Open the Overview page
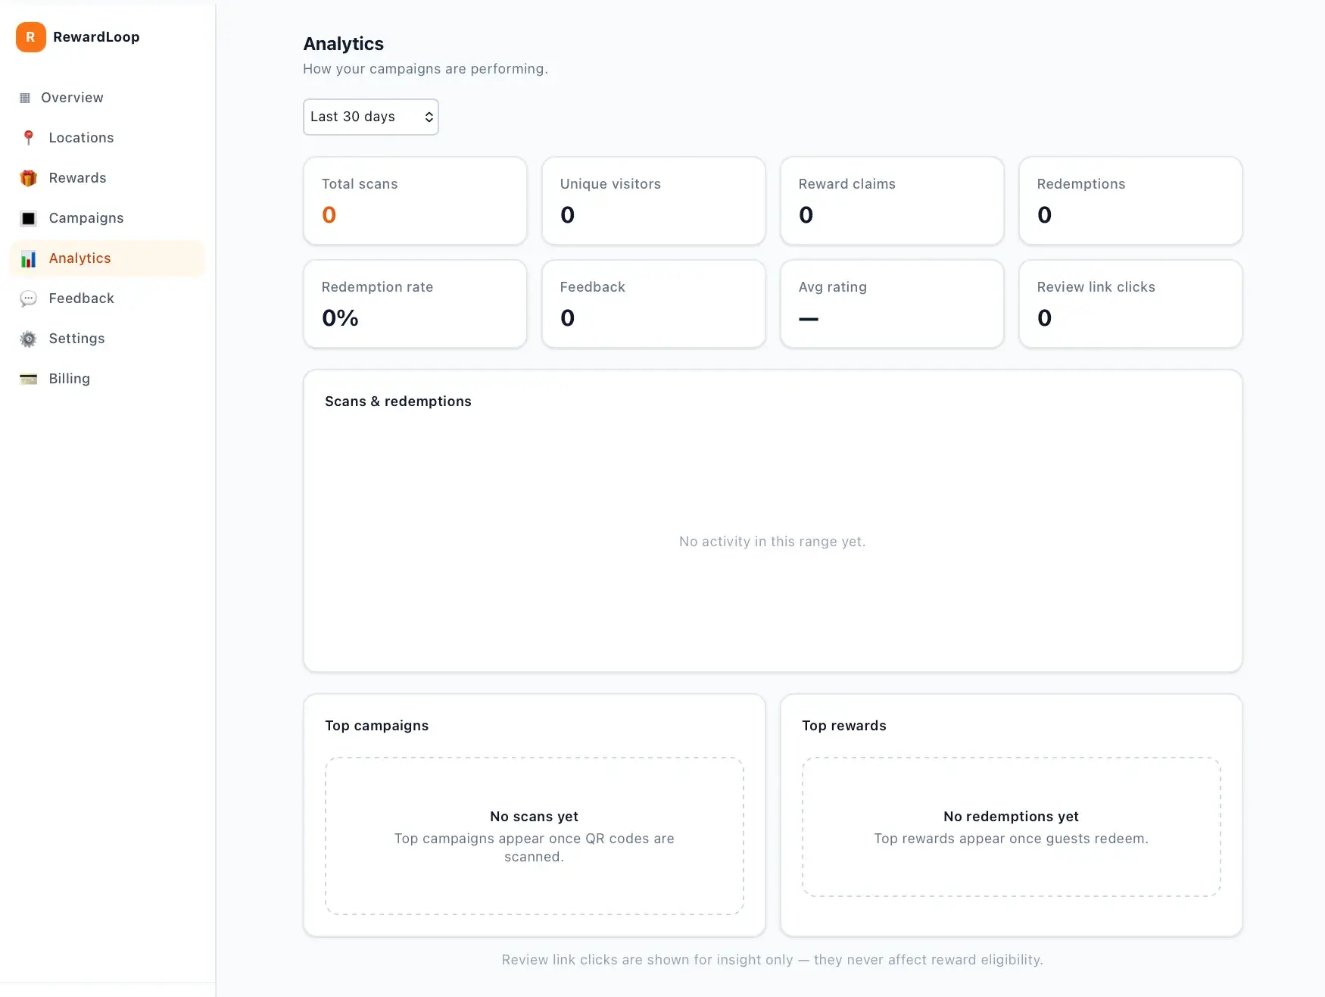Viewport: 1325px width, 997px height. click(x=108, y=98)
